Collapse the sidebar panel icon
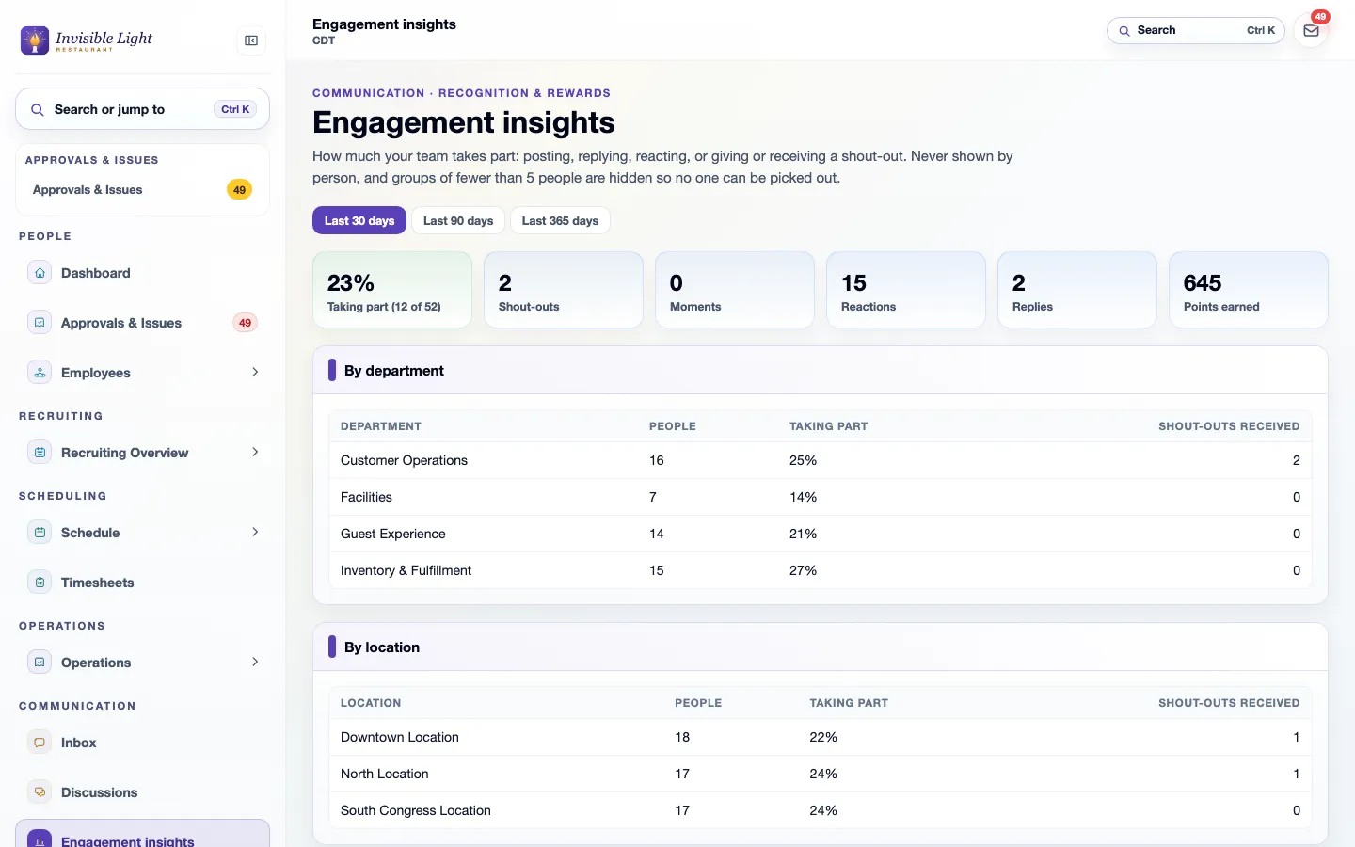The width and height of the screenshot is (1355, 847). tap(251, 40)
